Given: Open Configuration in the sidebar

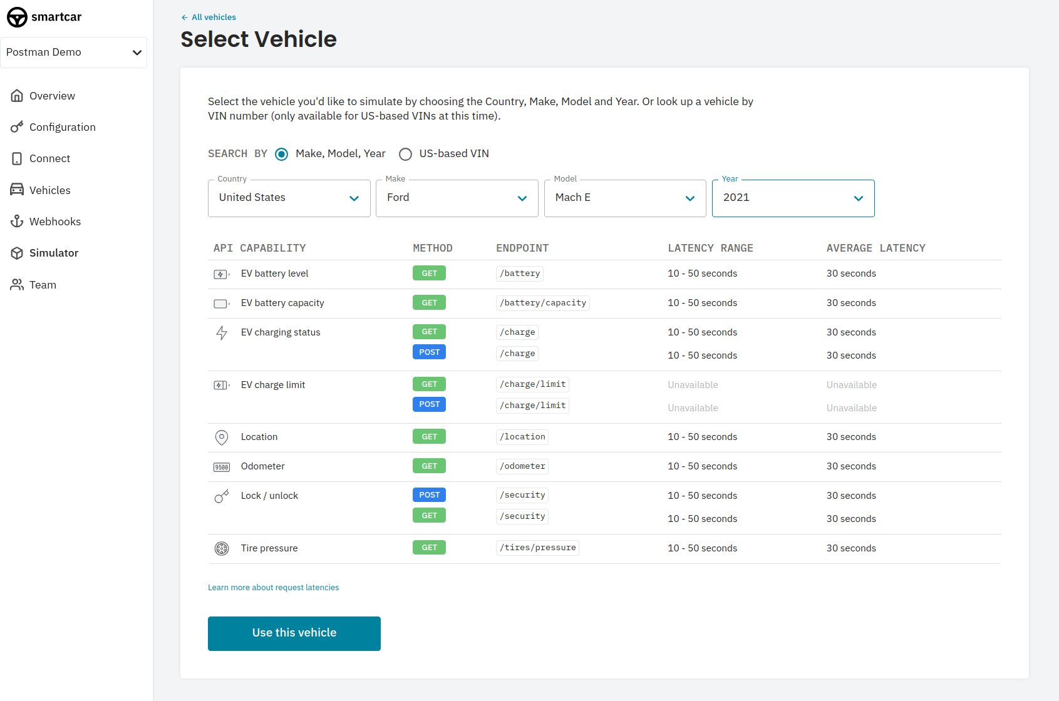Looking at the screenshot, I should (63, 127).
